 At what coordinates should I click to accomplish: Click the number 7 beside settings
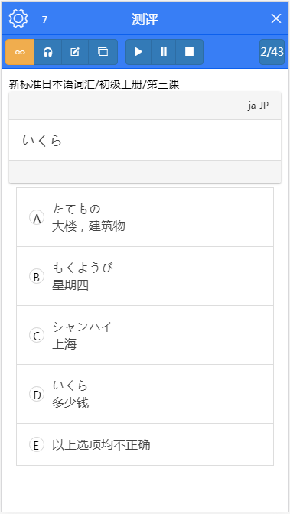[x=44, y=20]
